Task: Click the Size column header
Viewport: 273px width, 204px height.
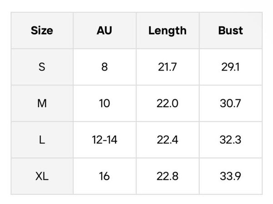Action: (42, 31)
